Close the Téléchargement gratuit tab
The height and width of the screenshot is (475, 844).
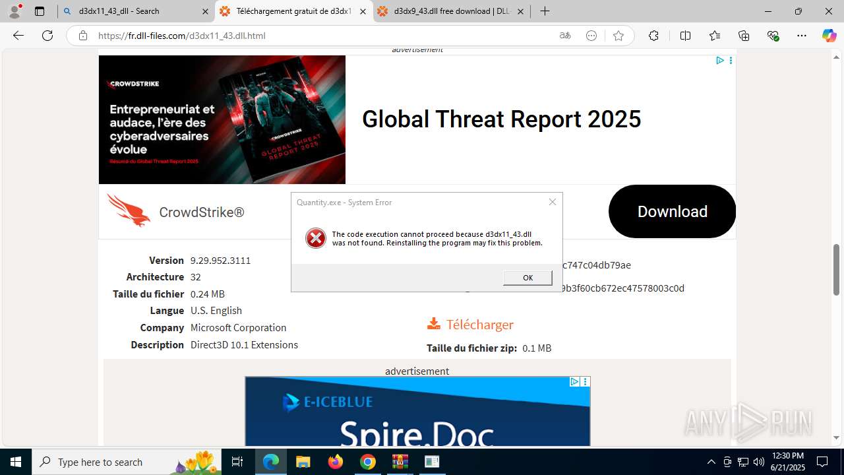(x=363, y=11)
